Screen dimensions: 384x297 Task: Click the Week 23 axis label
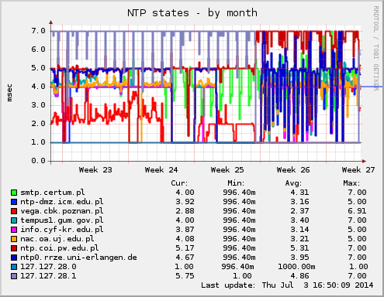[95, 170]
